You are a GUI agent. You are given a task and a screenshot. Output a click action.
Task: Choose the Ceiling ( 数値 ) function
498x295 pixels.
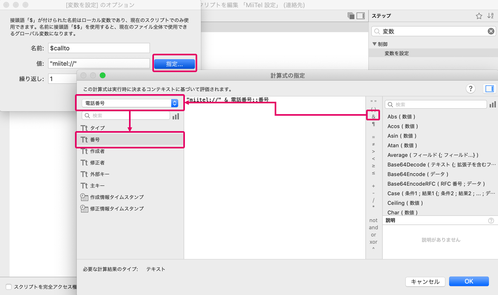pos(405,203)
